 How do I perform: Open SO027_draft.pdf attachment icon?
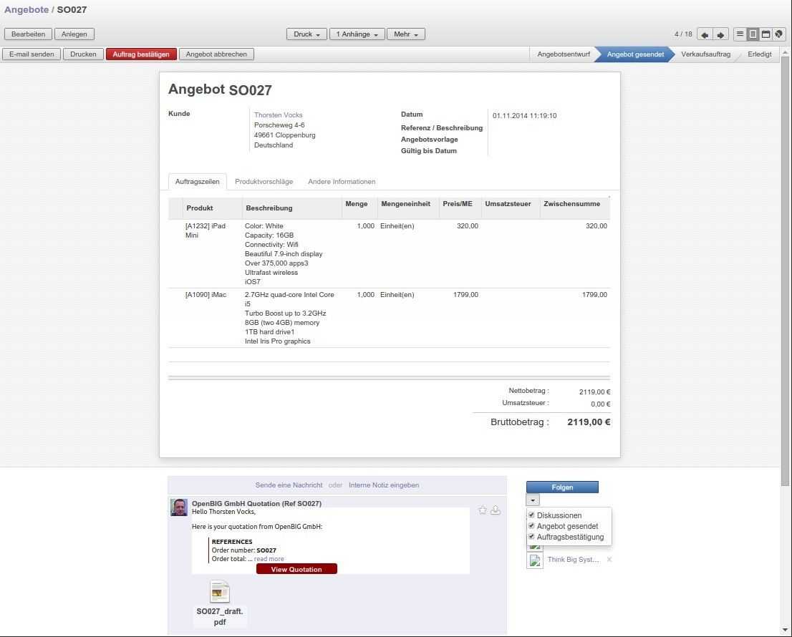click(220, 592)
